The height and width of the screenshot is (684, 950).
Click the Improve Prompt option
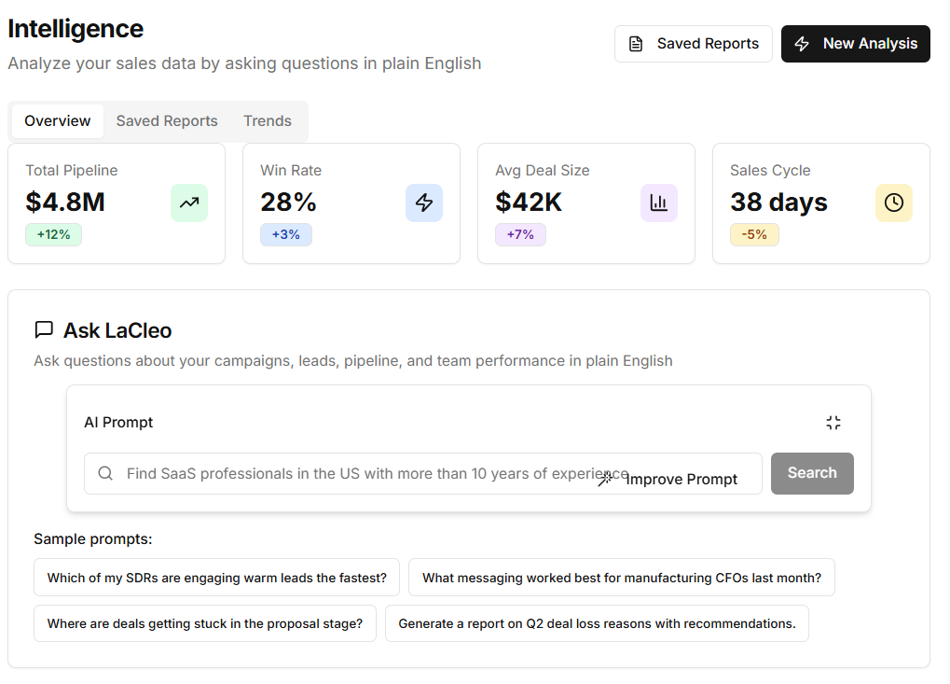tap(682, 479)
